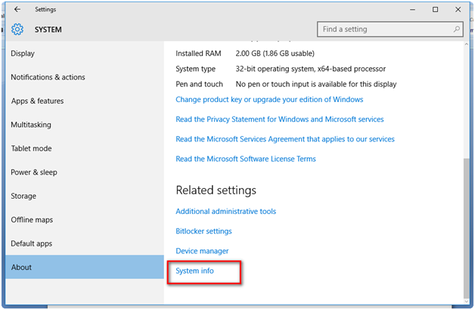This screenshot has width=475, height=310.
Task: Read the Privacy Statement link
Action: [279, 119]
